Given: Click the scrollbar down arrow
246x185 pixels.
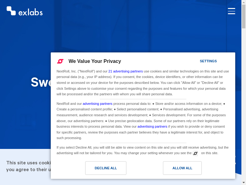Looking at the screenshot, I should 244,183.
